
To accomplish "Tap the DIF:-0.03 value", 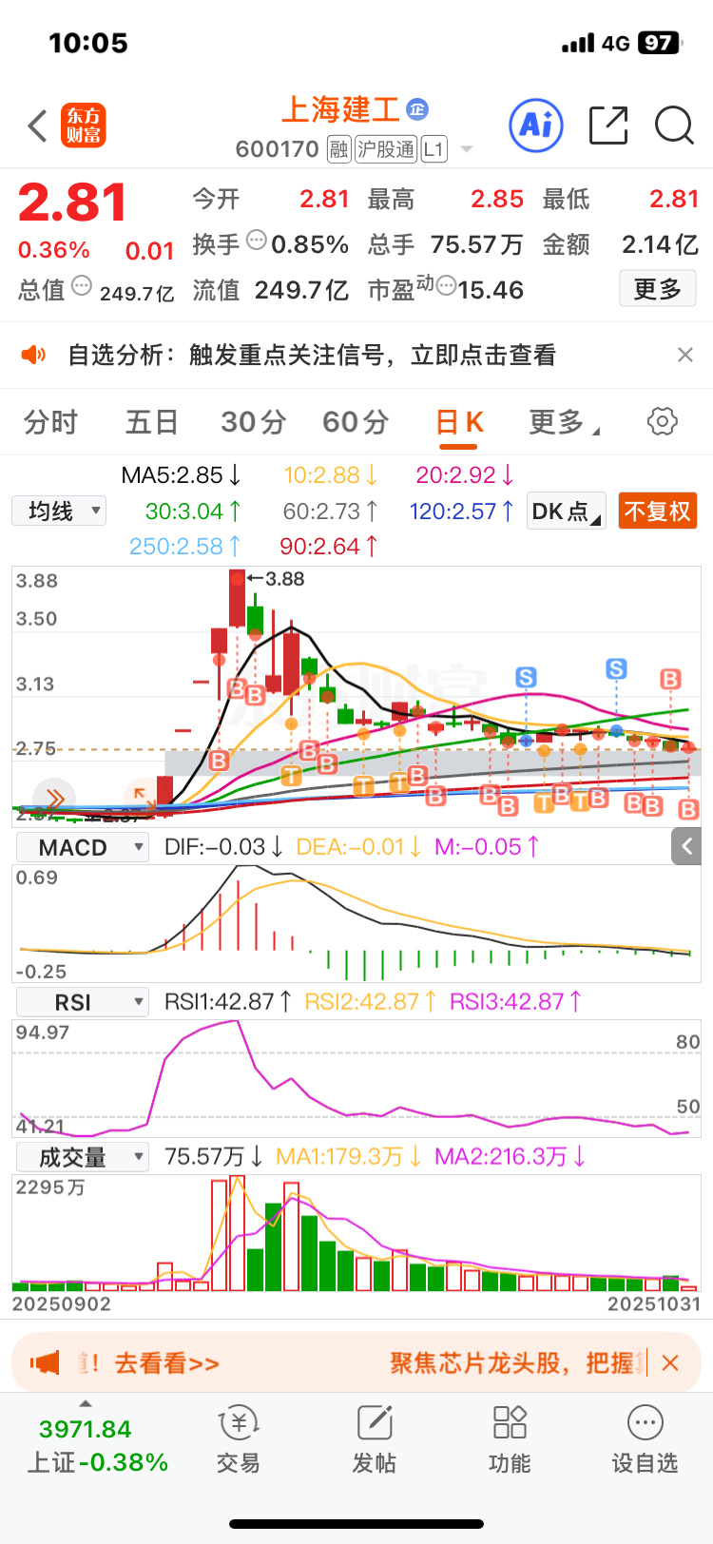I will 223,846.
